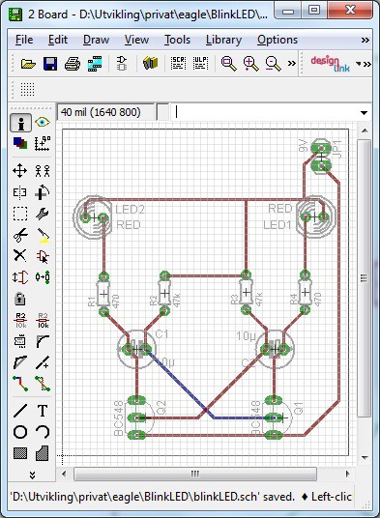Select the Text tool marked T
The width and height of the screenshot is (380, 518).
pos(43,411)
